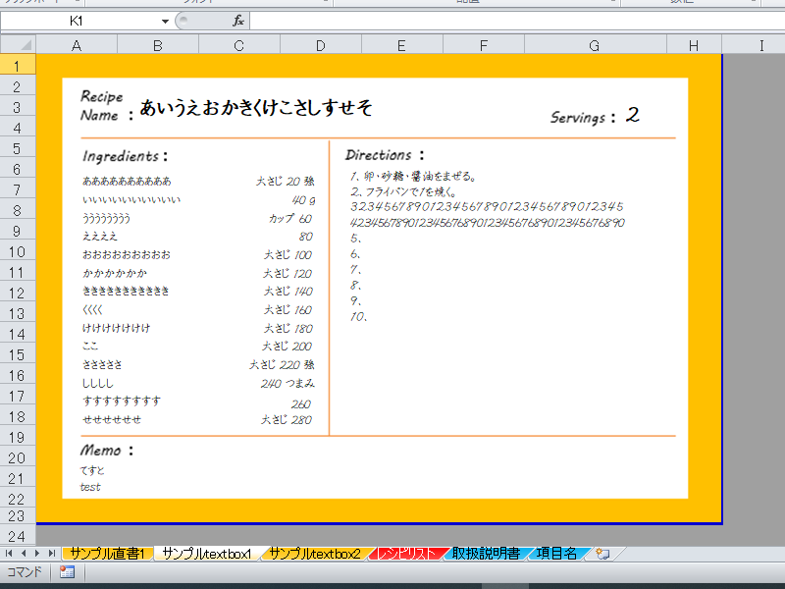785x589 pixels.
Task: Click ingredient けけけけけけけ
Action: (116, 328)
